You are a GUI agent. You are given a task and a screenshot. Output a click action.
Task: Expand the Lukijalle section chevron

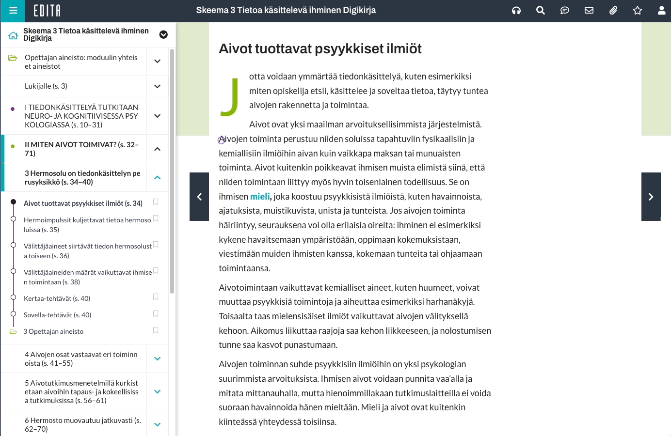(x=157, y=86)
